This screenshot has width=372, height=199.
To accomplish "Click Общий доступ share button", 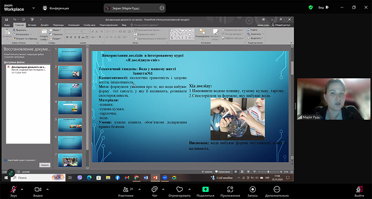I will 281,25.
